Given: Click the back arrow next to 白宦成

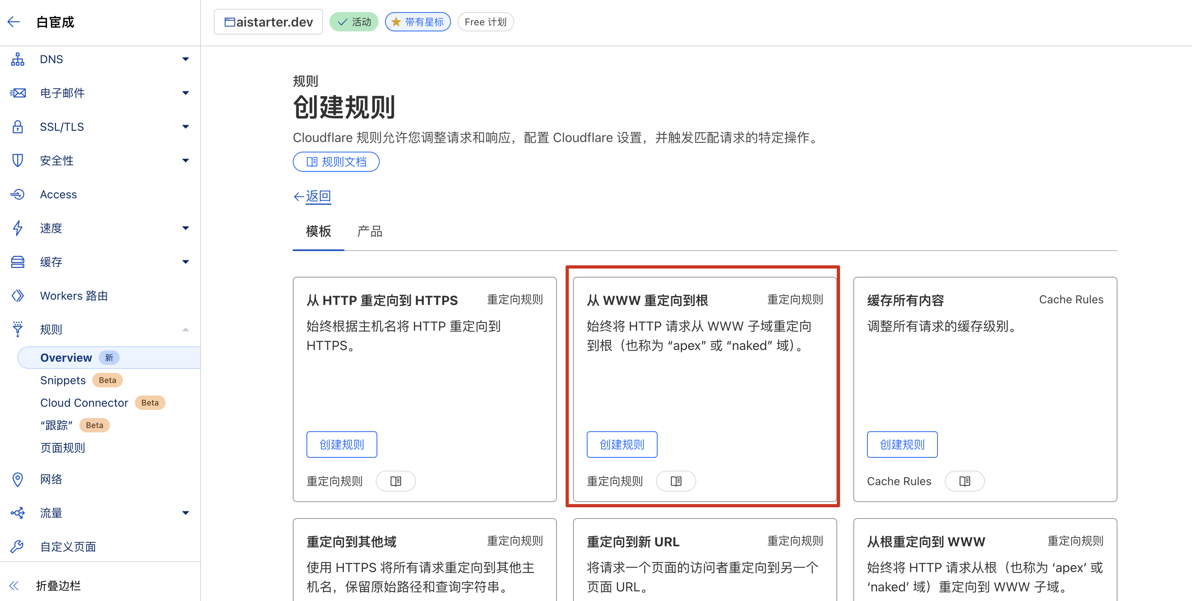Looking at the screenshot, I should pyautogui.click(x=13, y=22).
